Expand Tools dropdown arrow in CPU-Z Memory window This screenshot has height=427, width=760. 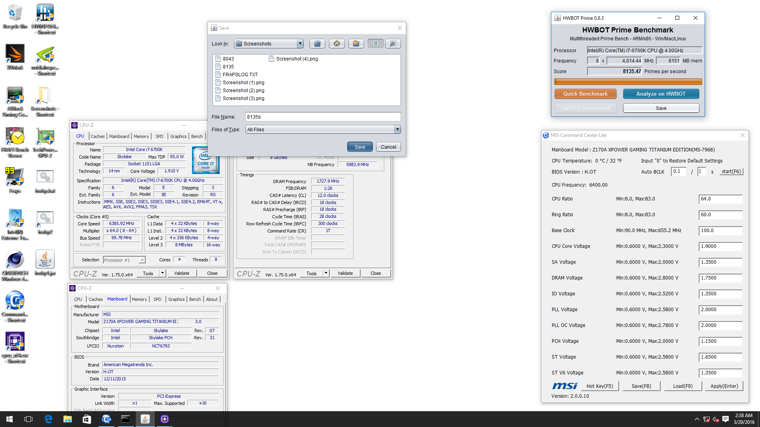(x=326, y=273)
